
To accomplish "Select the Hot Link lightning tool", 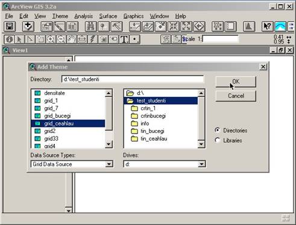I will click(93, 39).
